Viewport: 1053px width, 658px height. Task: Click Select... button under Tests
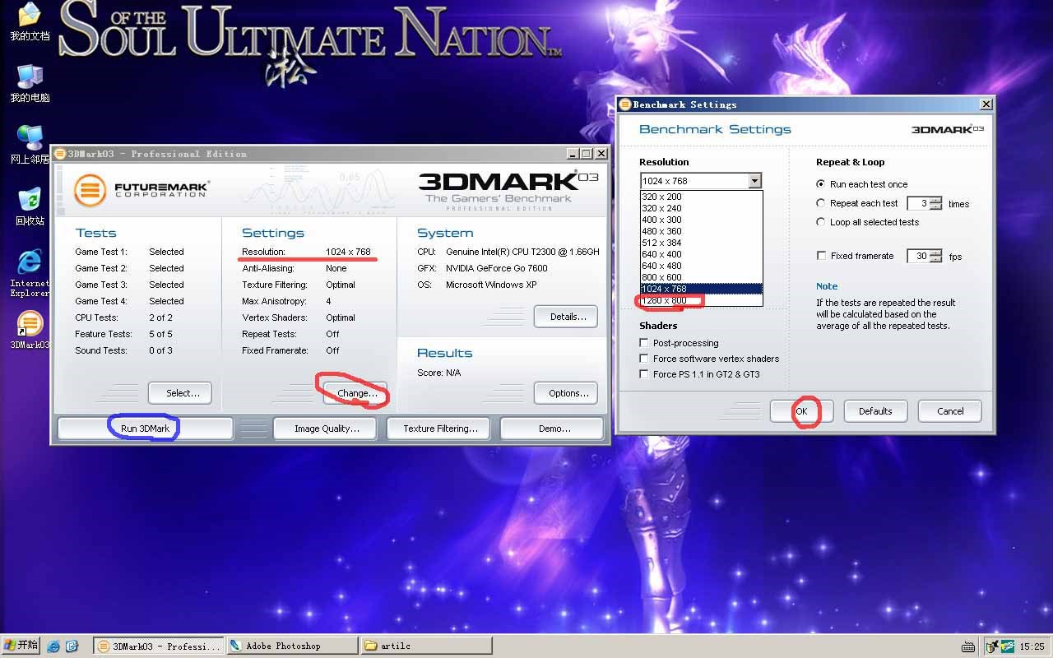coord(180,393)
